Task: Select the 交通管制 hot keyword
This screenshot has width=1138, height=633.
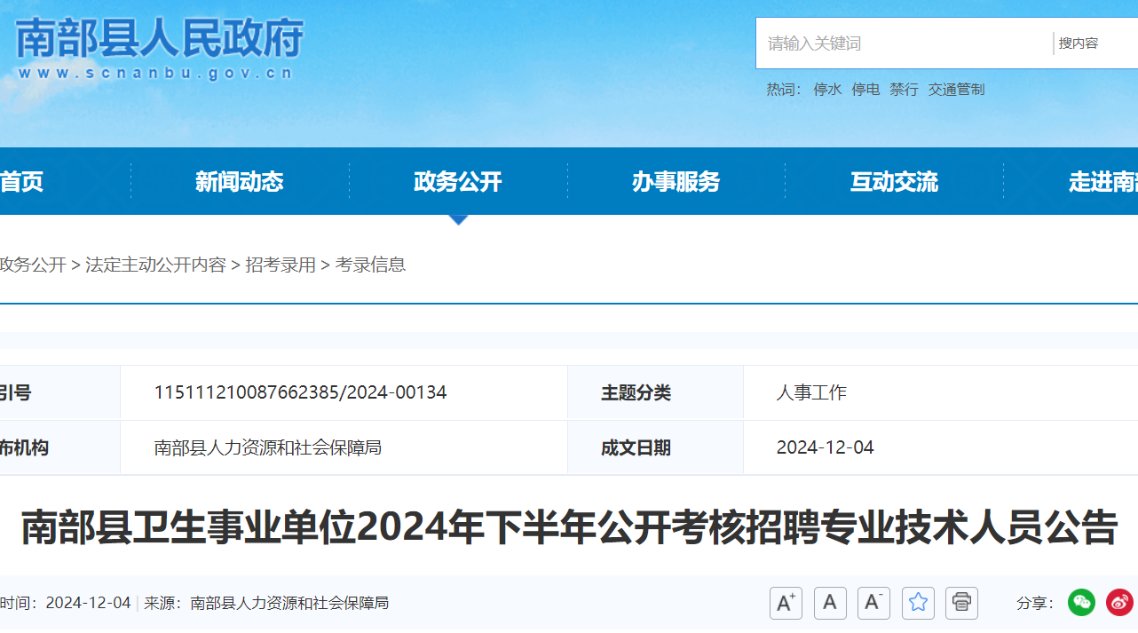Action: pyautogui.click(x=956, y=90)
